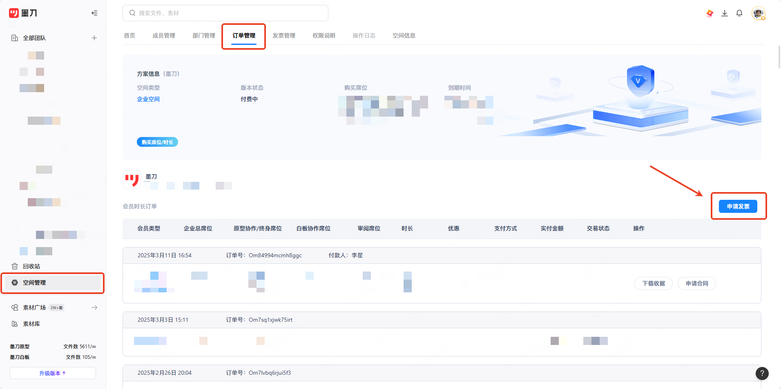
Task: Click the 升级版本 button
Action: click(53, 373)
